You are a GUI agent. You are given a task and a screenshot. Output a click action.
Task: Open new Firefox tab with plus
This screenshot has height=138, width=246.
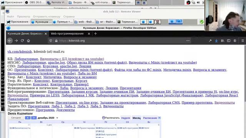click(95, 34)
